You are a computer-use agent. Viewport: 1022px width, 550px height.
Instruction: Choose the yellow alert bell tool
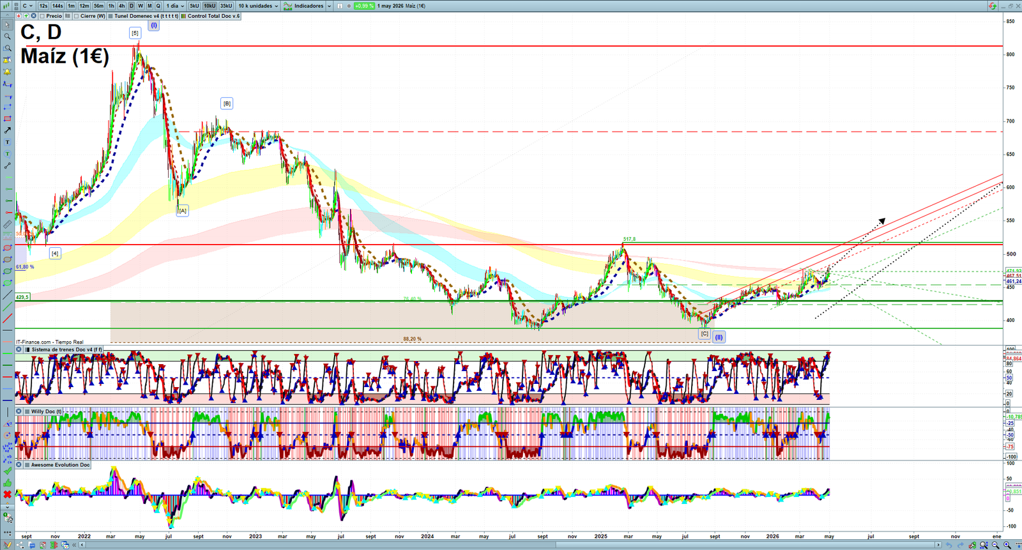(x=7, y=72)
